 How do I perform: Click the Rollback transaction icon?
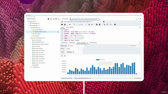point(107,25)
